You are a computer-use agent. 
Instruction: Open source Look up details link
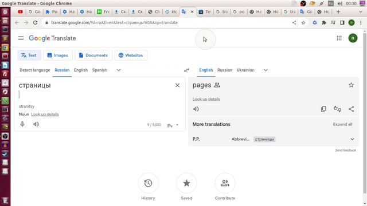pyautogui.click(x=45, y=114)
